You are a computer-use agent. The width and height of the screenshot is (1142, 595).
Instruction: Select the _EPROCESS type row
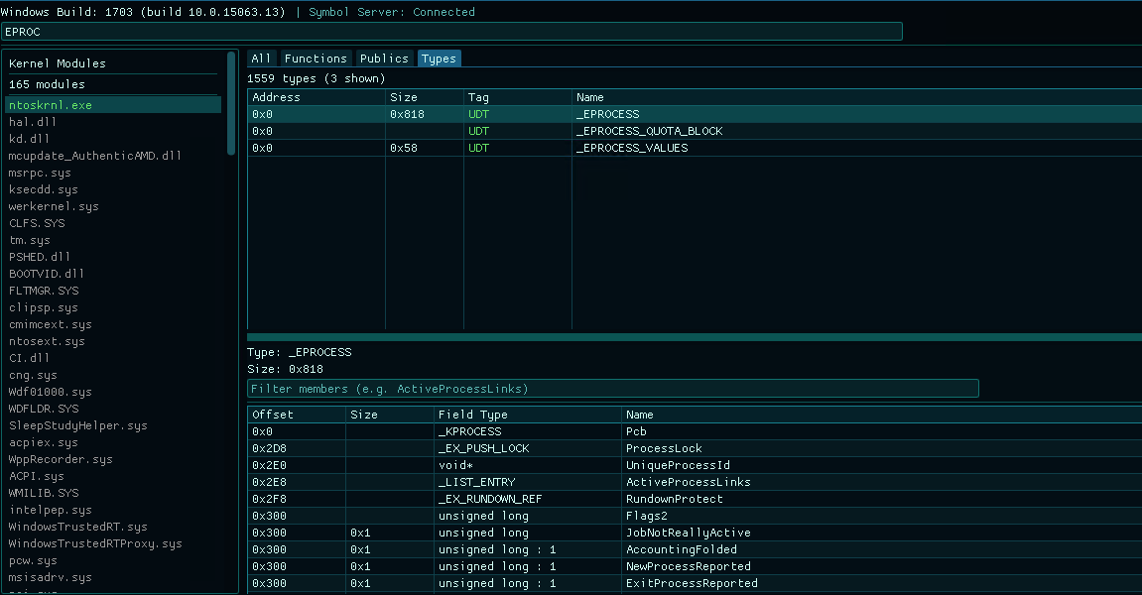(695, 114)
